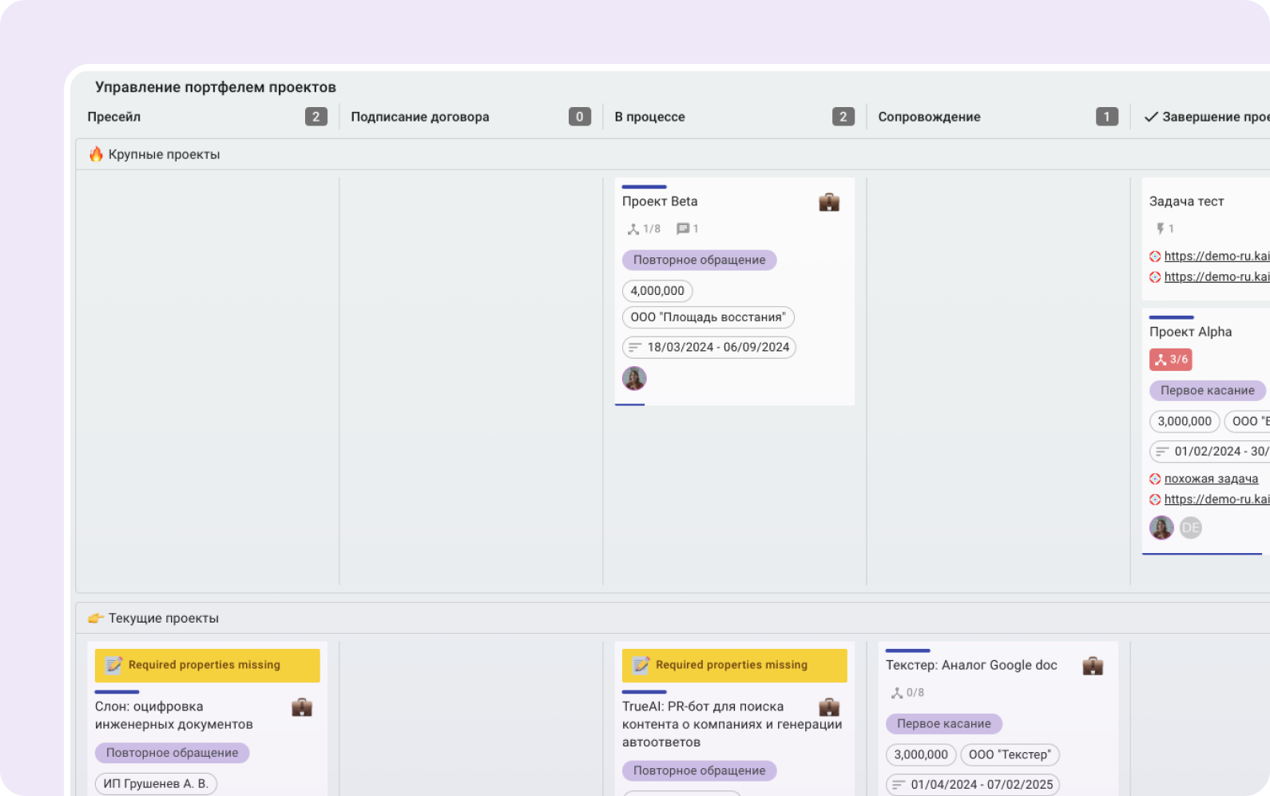Click the lightning icon on Задача тест card
This screenshot has width=1270, height=796.
1161,229
